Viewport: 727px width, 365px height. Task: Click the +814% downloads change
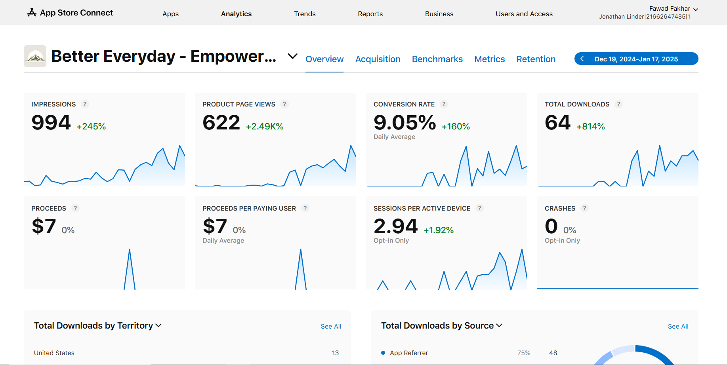[590, 127]
